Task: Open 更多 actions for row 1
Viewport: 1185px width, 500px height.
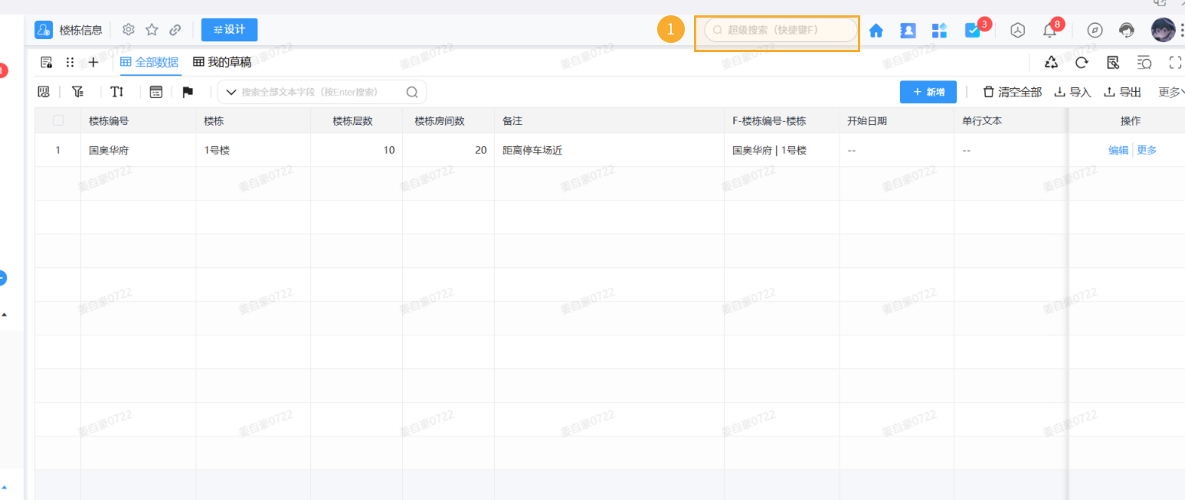Action: click(x=1147, y=150)
